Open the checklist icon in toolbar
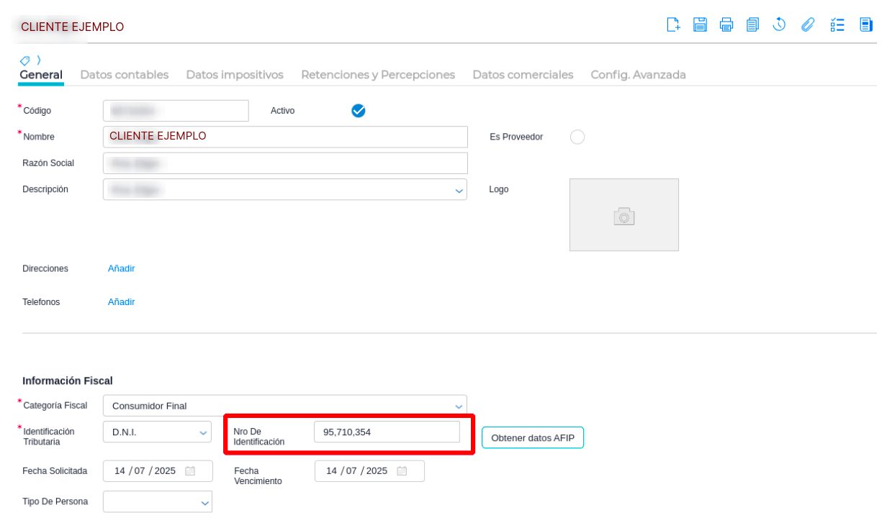The height and width of the screenshot is (528, 887). click(837, 24)
